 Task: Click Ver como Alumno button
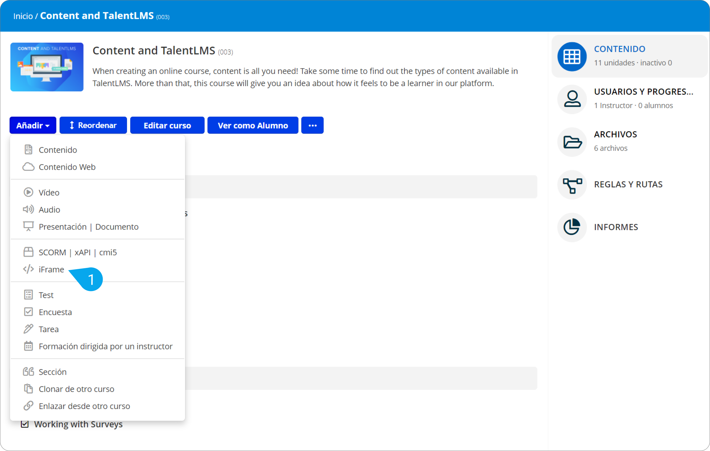tap(253, 125)
